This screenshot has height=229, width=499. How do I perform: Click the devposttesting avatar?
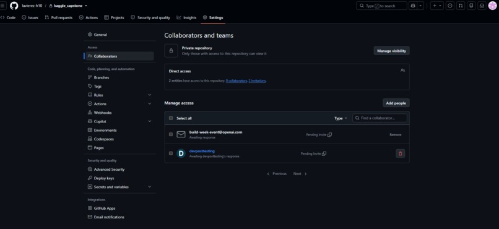click(x=181, y=153)
